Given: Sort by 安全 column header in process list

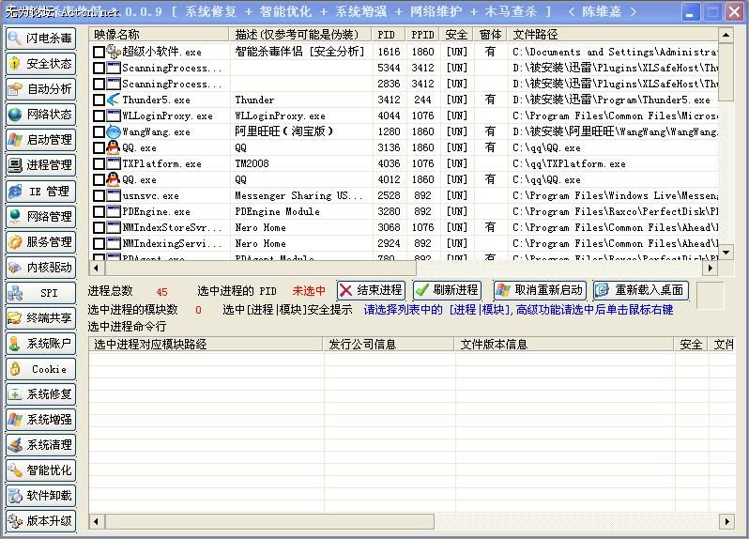Looking at the screenshot, I should tap(456, 35).
